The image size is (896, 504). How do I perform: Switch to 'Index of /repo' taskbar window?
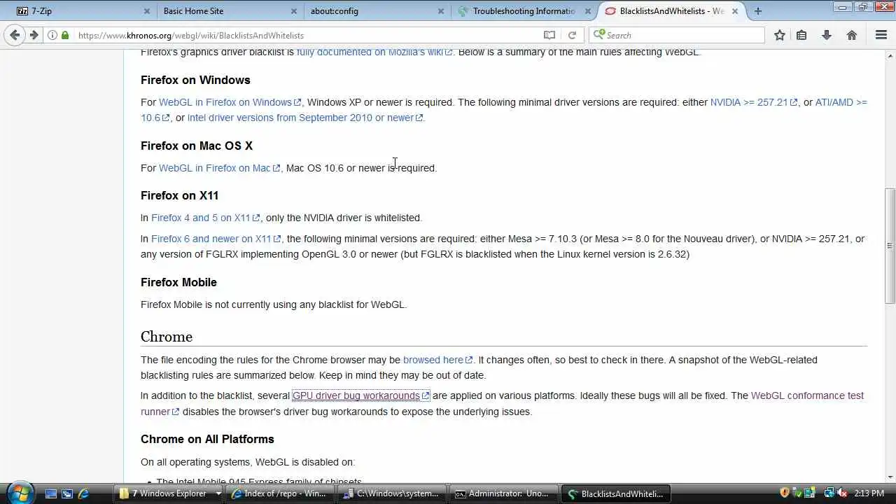(280, 493)
